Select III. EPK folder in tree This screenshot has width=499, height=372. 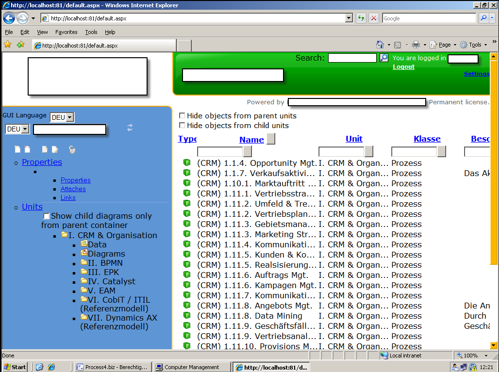tap(103, 272)
